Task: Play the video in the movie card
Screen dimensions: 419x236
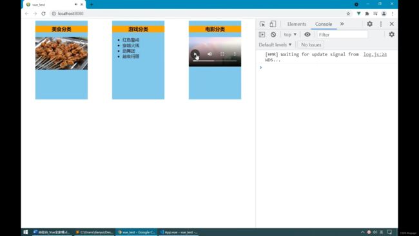Action: [195, 54]
